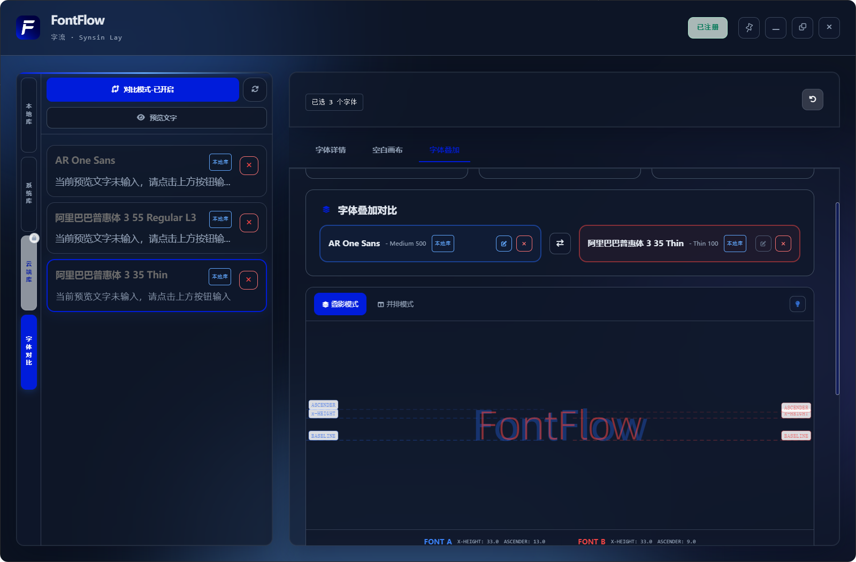Click 本地库 tag on 55 Regular L3 card
Viewport: 856px width, 562px height.
click(220, 219)
